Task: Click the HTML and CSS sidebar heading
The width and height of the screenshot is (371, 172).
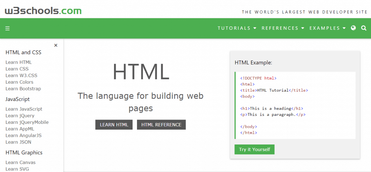Action: (x=24, y=52)
